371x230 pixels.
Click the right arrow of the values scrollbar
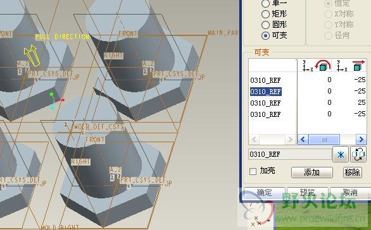(361, 140)
